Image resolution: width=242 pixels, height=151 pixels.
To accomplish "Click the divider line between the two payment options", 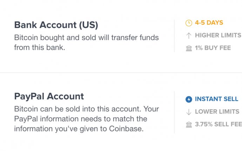I will click(121, 73).
